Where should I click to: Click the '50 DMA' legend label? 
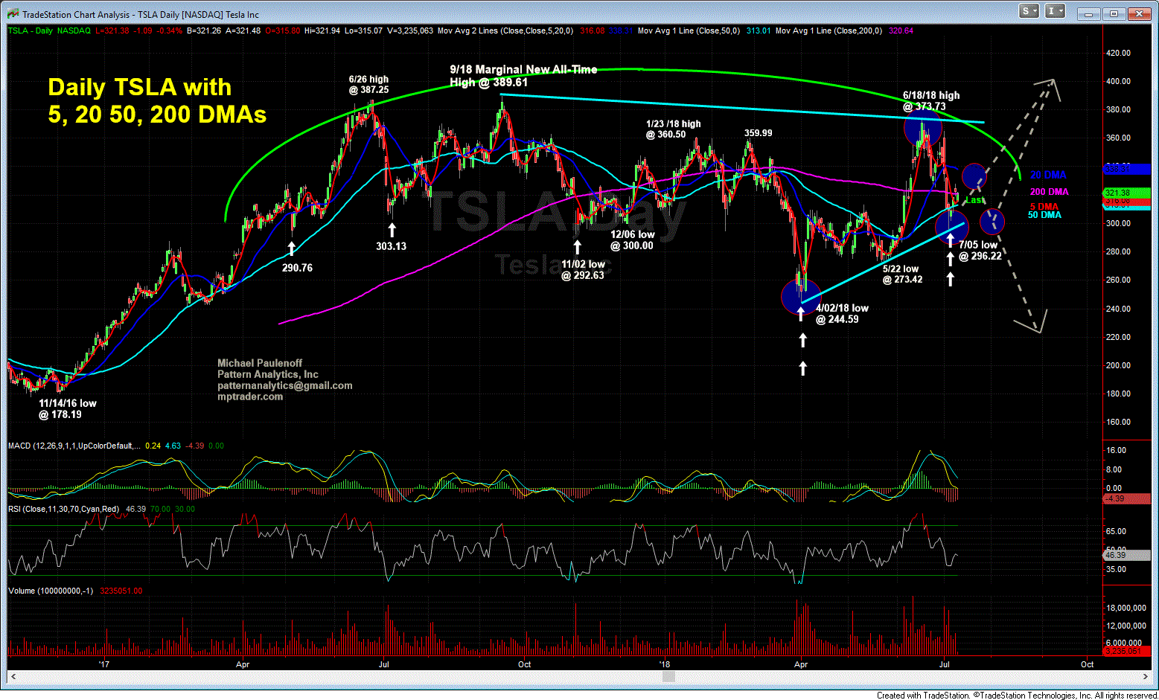(1044, 215)
